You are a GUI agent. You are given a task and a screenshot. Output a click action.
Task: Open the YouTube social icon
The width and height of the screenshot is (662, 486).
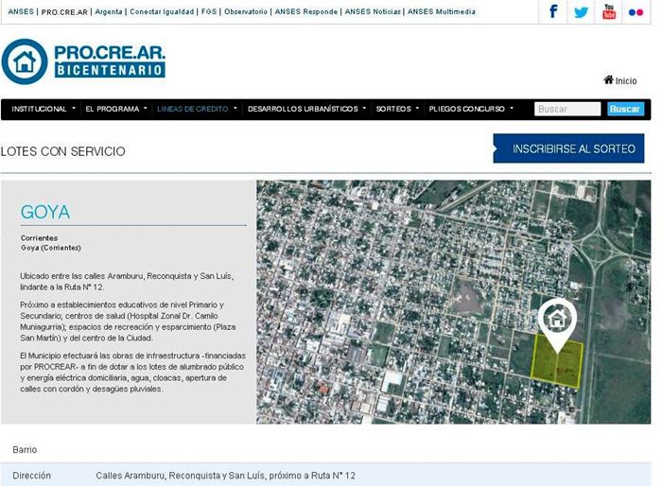pyautogui.click(x=609, y=12)
